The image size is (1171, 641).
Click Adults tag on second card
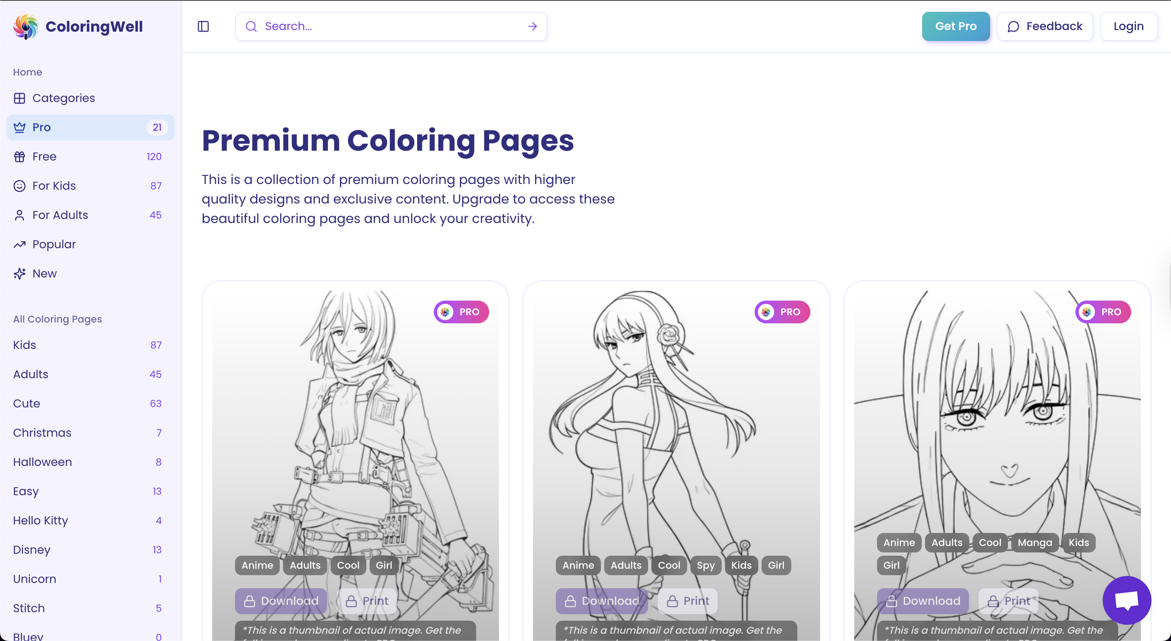point(626,565)
